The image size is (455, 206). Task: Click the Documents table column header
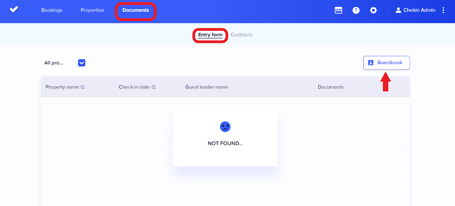331,87
